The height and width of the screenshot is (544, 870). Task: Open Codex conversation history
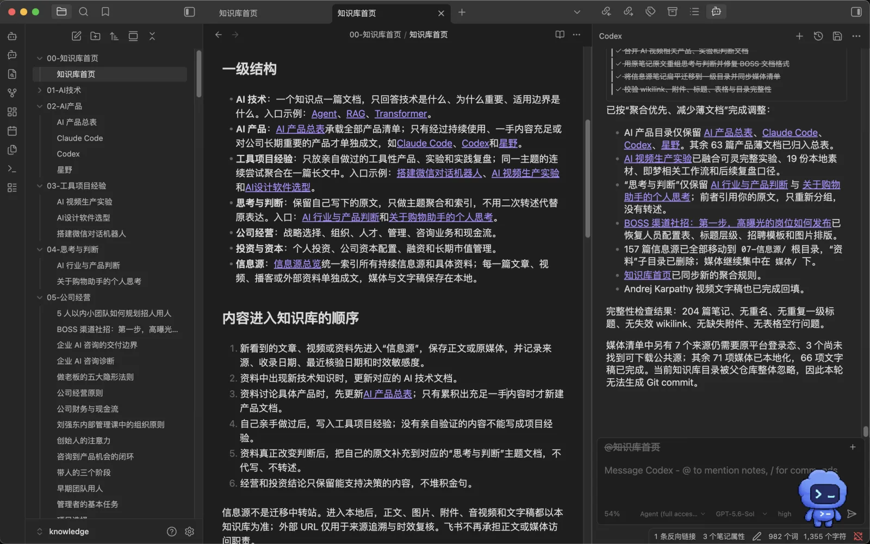(818, 36)
